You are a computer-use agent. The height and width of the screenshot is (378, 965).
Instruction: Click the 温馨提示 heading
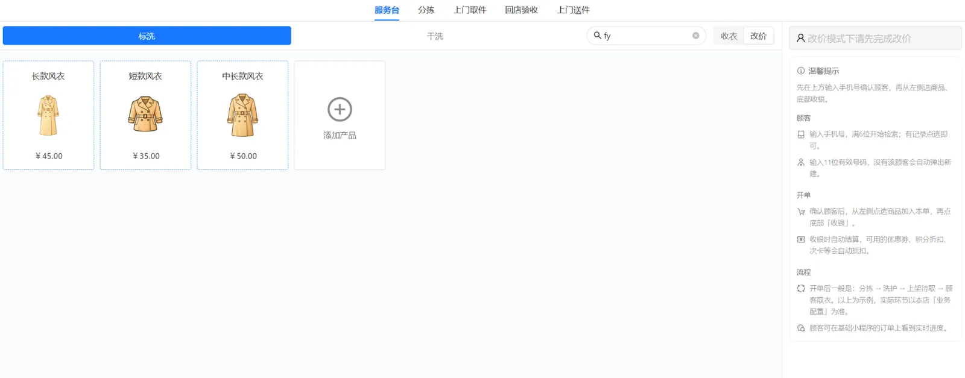(x=823, y=71)
